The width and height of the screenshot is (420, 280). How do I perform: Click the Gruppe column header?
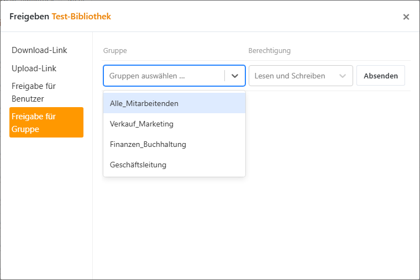click(x=115, y=51)
